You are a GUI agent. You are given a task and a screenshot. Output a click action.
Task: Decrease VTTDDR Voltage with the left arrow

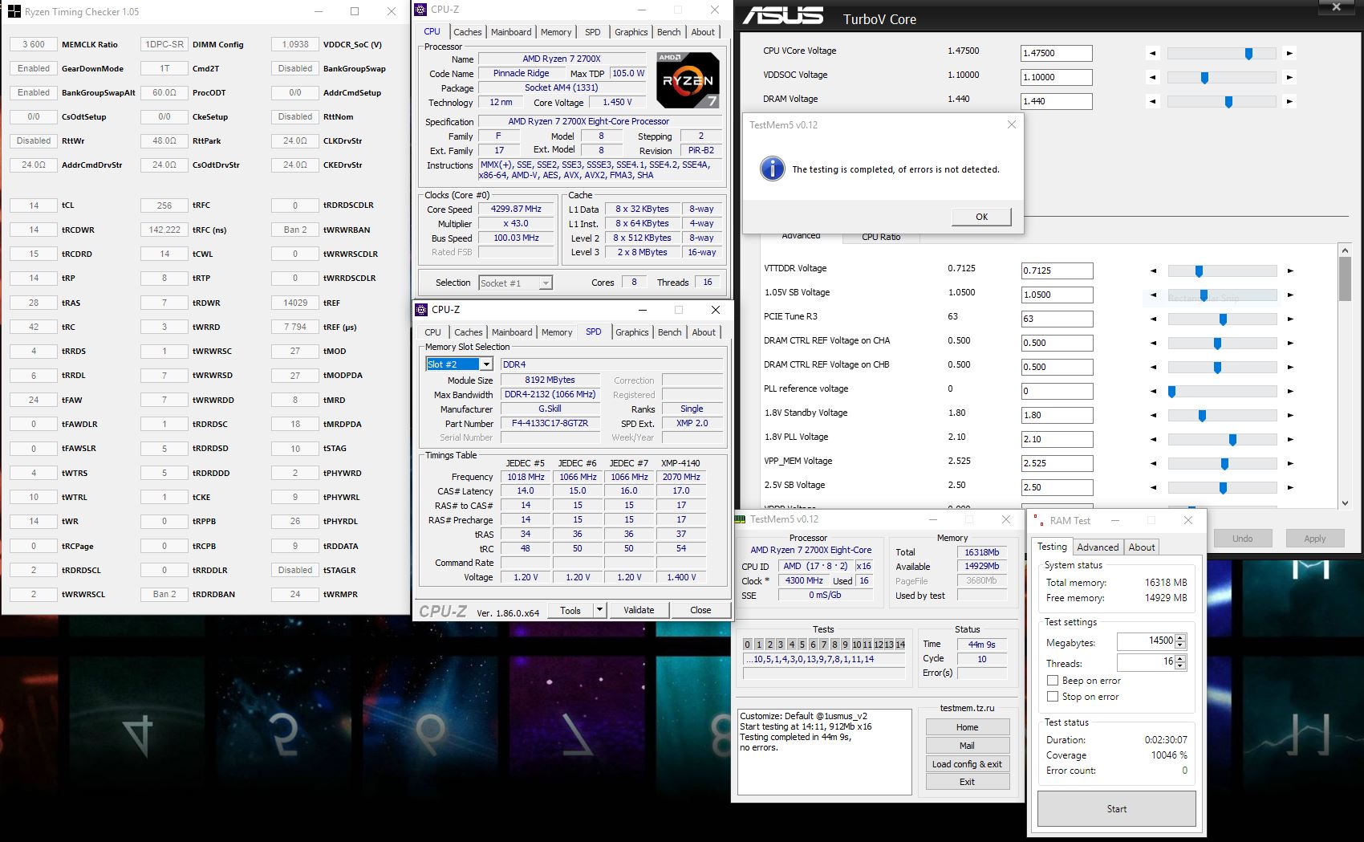1154,271
